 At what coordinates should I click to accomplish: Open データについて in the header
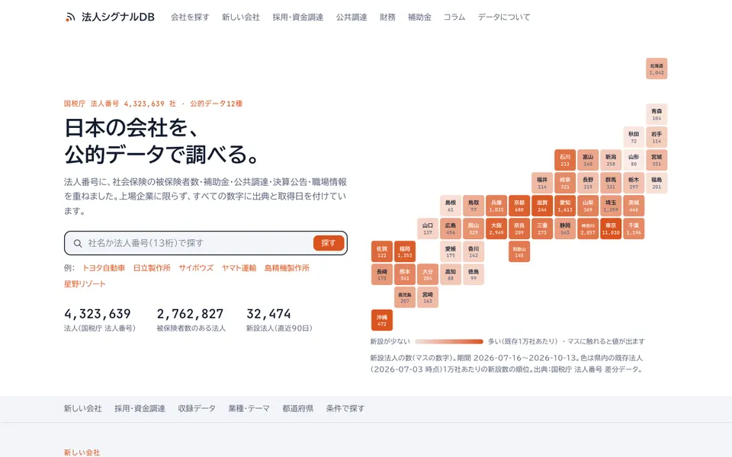504,18
